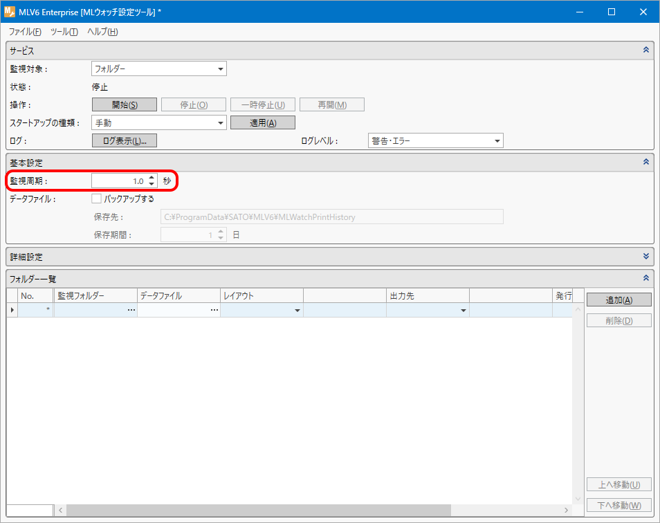Click the 保存期間 value field
The height and width of the screenshot is (523, 660).
coord(188,235)
